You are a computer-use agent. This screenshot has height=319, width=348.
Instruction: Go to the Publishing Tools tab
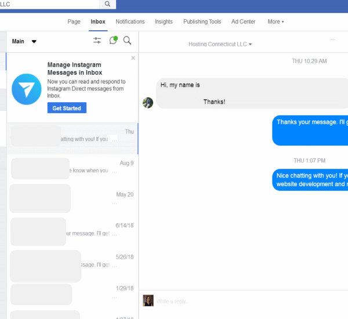tap(202, 21)
